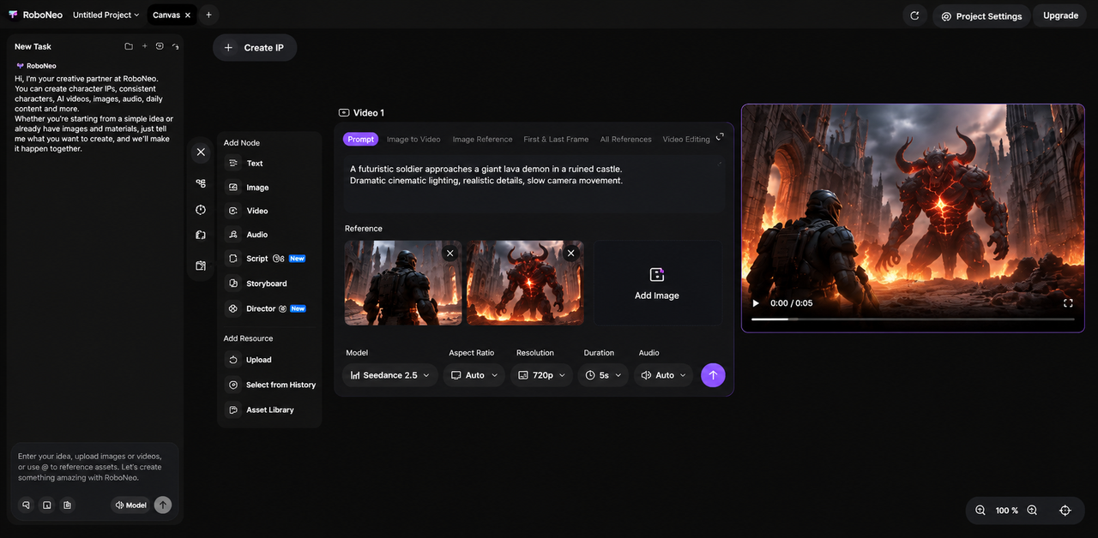
Task: Collapse chat panel with the rightmost header arrow
Action: click(x=175, y=46)
